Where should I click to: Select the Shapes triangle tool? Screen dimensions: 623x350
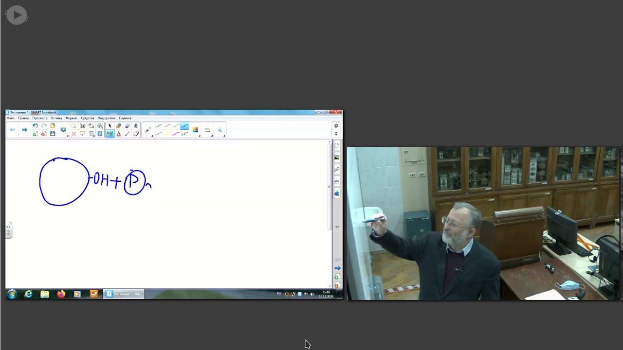click(118, 134)
